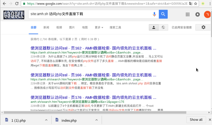
Task: Click the browser forward arrow
Action: [x=10, y=4]
